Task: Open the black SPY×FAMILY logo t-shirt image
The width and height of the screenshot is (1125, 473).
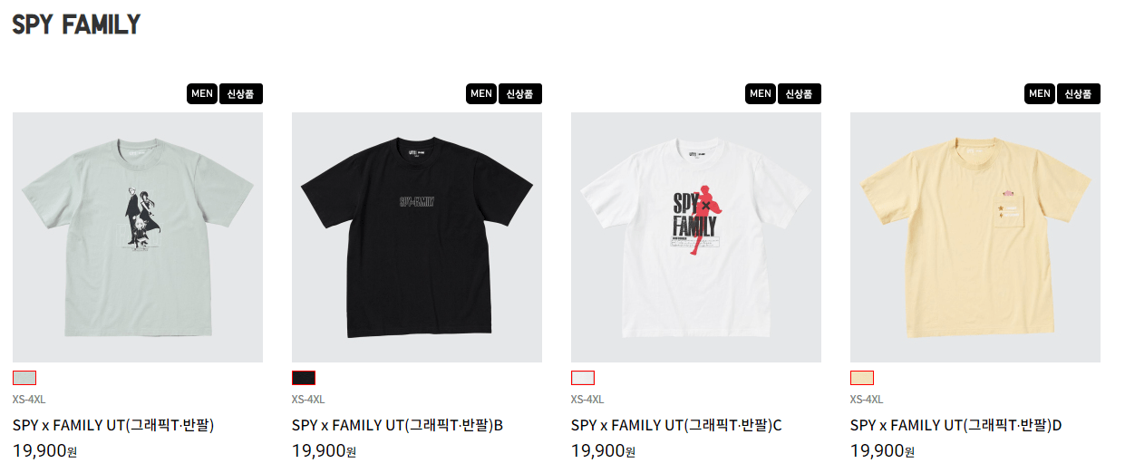Action: 417,237
